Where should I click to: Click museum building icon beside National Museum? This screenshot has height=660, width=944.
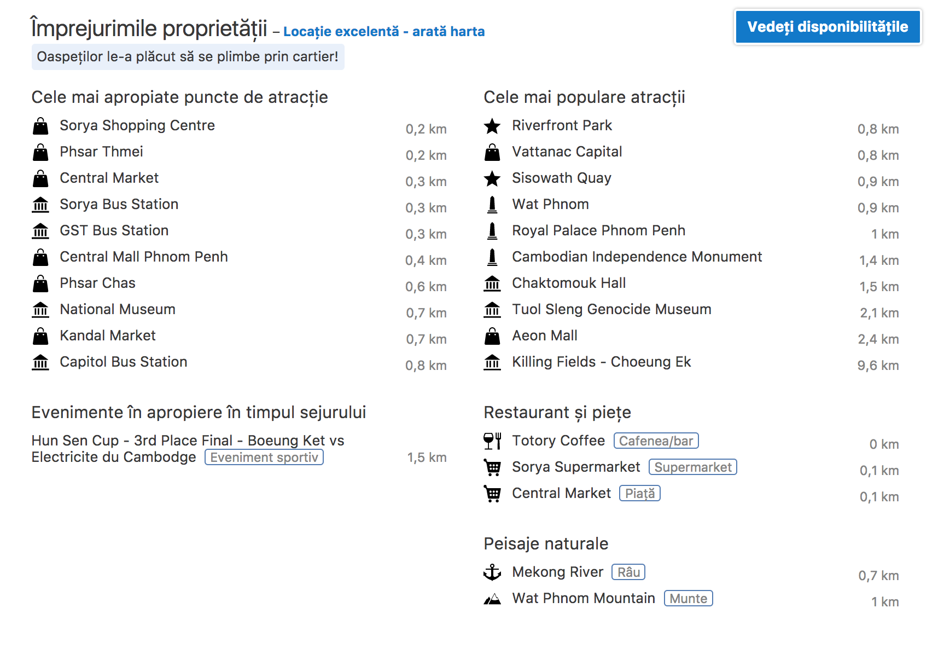point(40,310)
